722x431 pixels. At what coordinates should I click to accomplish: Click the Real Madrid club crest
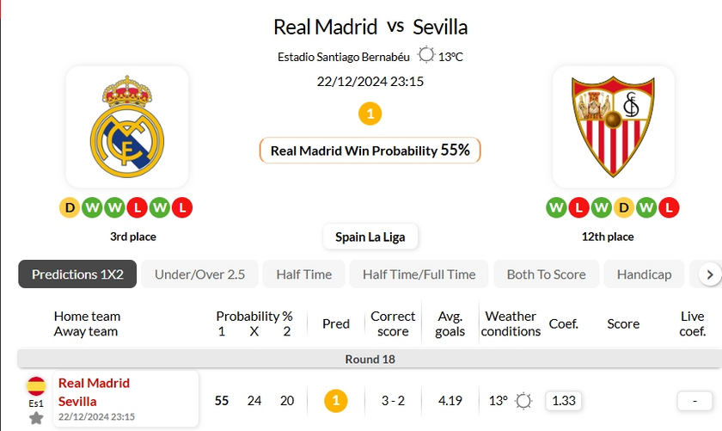pos(126,126)
